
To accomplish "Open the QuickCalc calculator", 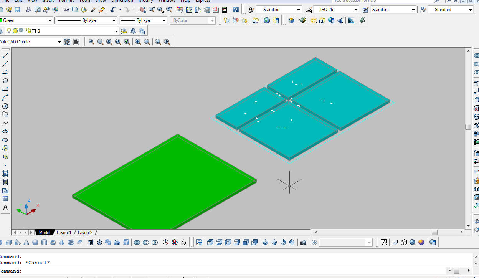I will tap(225, 10).
